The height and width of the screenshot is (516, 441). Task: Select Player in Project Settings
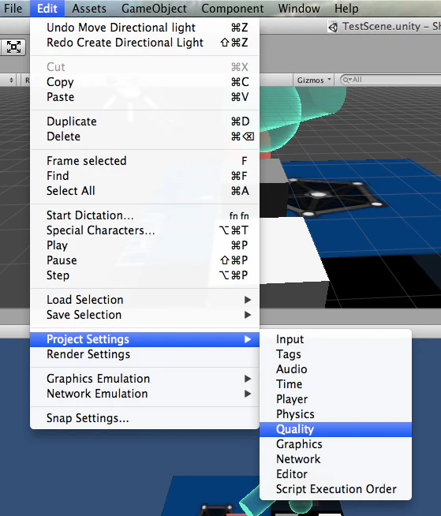(336, 399)
